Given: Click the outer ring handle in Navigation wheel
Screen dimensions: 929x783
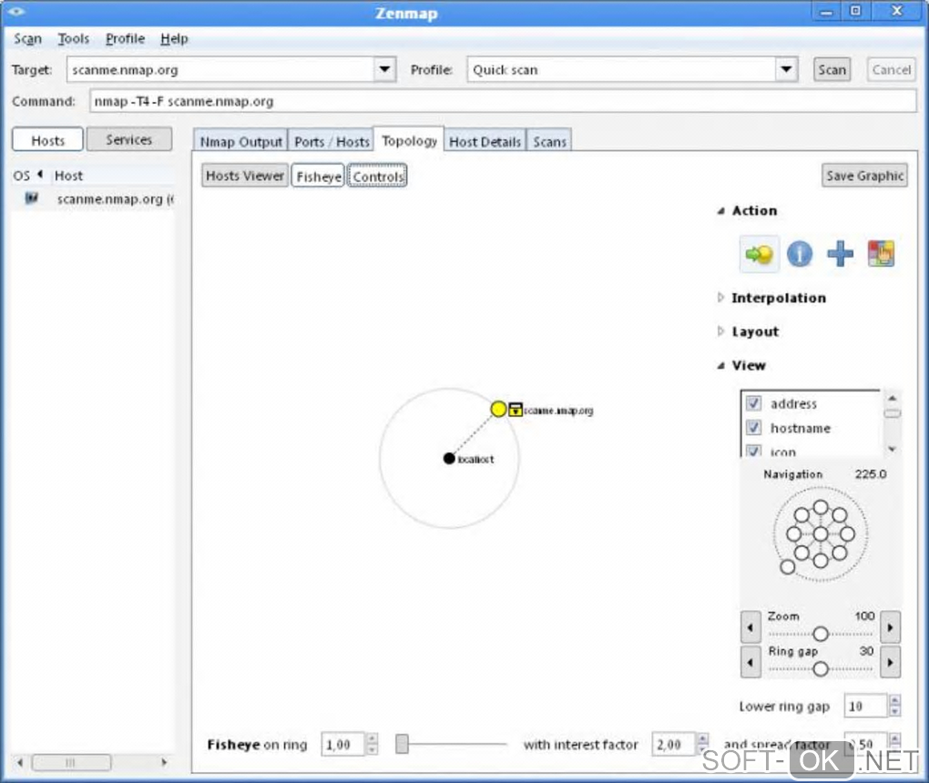Looking at the screenshot, I should (788, 567).
